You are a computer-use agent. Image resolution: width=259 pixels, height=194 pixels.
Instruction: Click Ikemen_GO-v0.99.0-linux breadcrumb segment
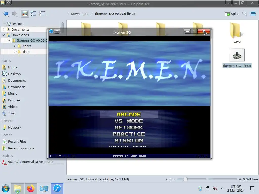[115, 14]
